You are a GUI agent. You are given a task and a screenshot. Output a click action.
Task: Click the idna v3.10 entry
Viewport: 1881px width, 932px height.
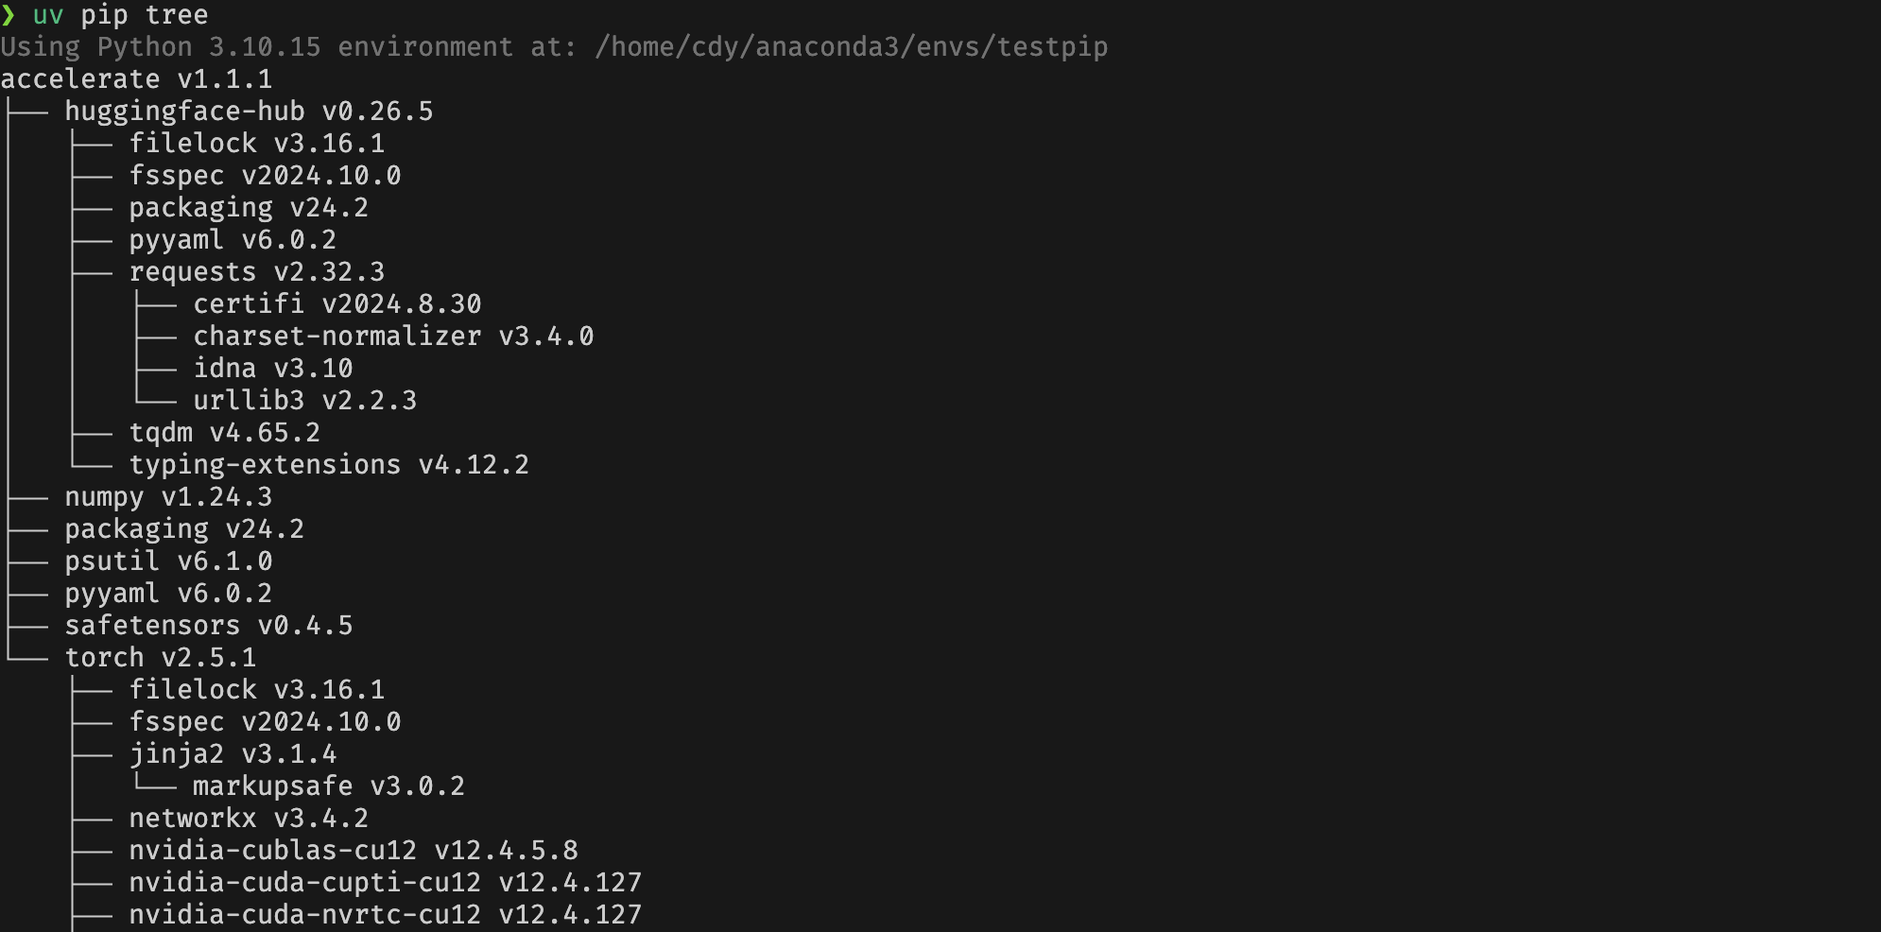coord(273,369)
